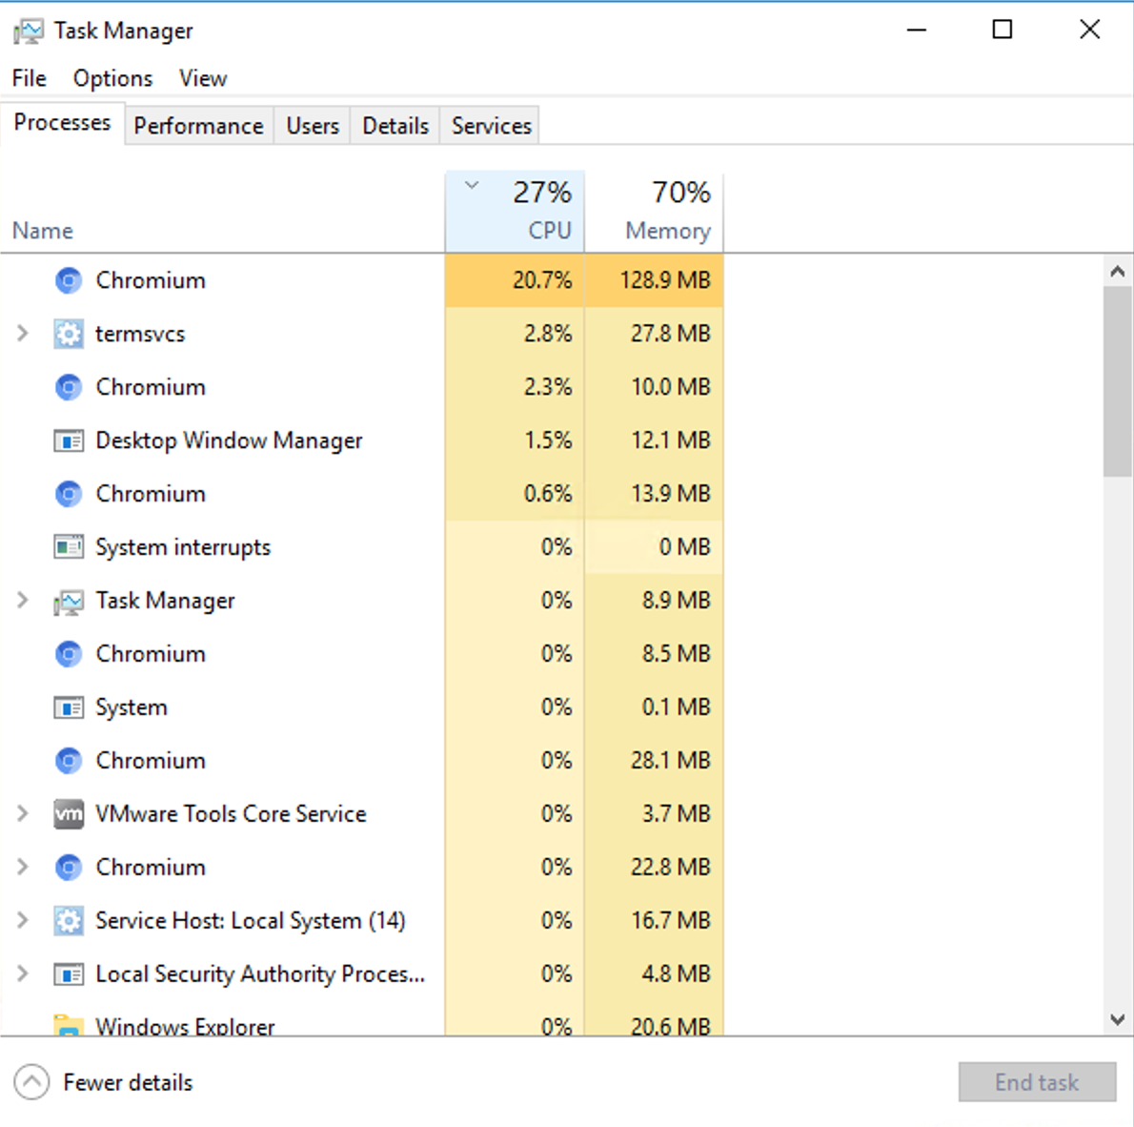Click the Chromium icon in the 128.9 MB row
This screenshot has height=1127, width=1134.
coord(69,280)
